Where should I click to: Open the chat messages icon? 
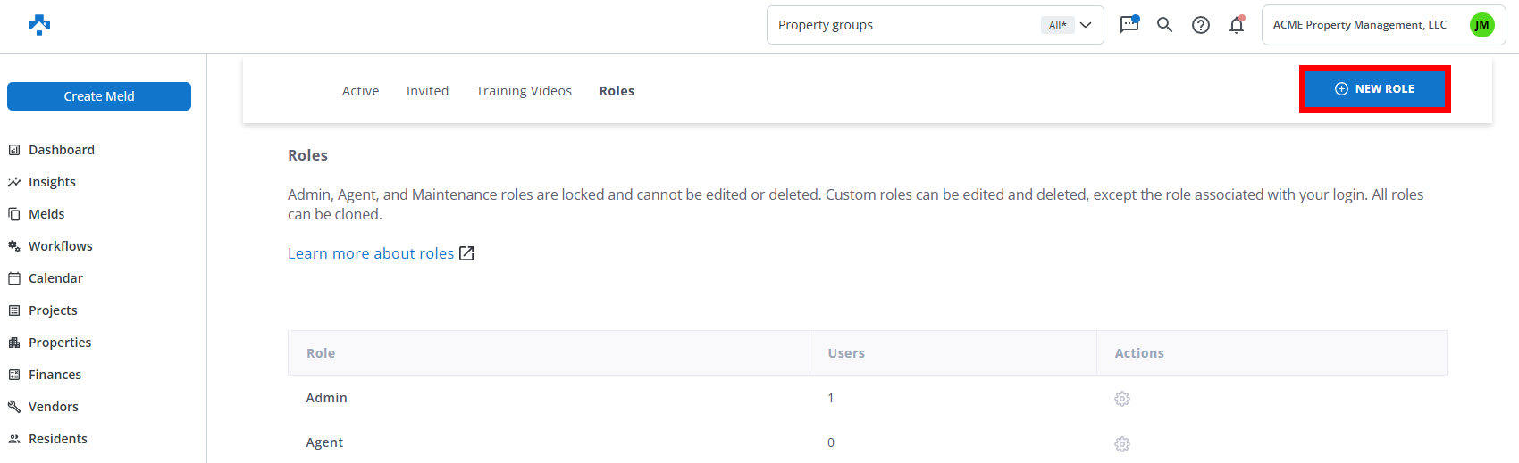click(x=1129, y=25)
